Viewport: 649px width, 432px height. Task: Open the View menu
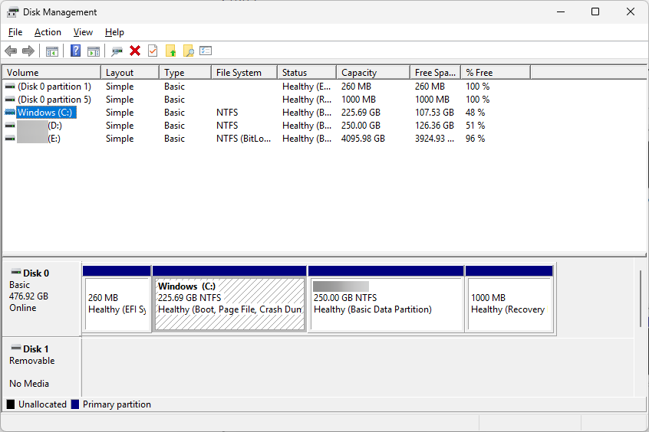pos(83,32)
